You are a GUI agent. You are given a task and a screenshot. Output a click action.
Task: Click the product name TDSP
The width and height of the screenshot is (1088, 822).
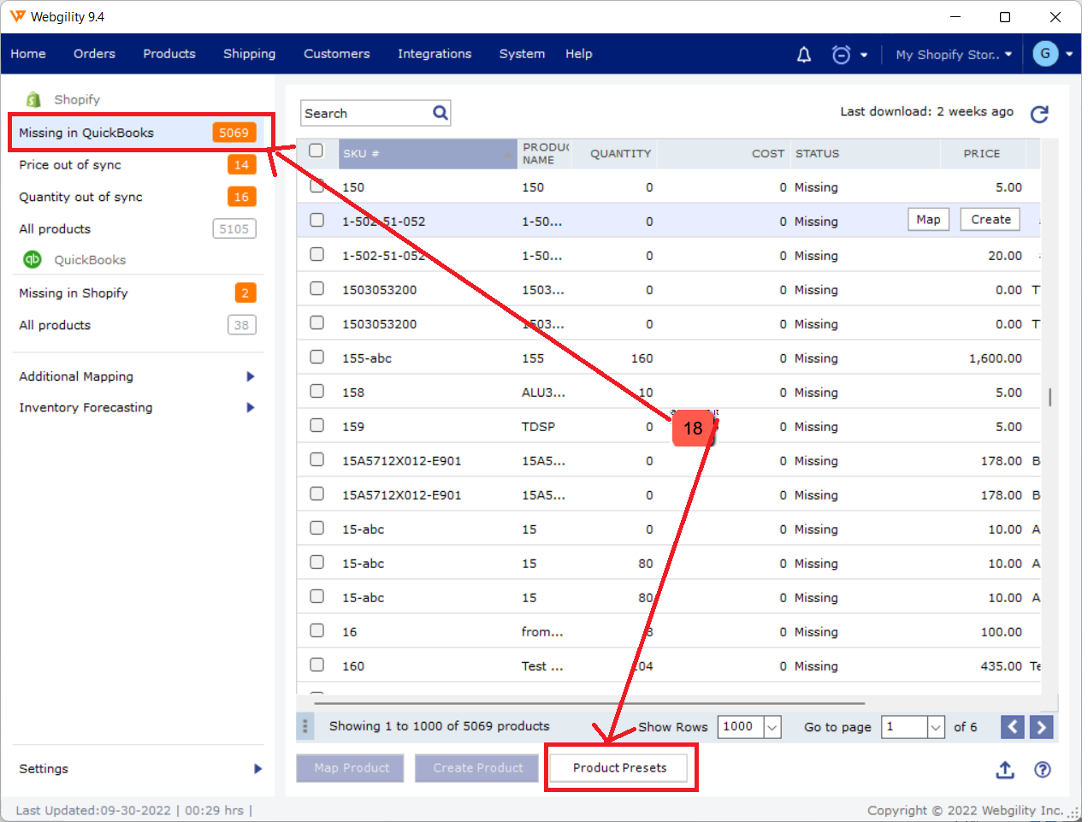tap(538, 427)
